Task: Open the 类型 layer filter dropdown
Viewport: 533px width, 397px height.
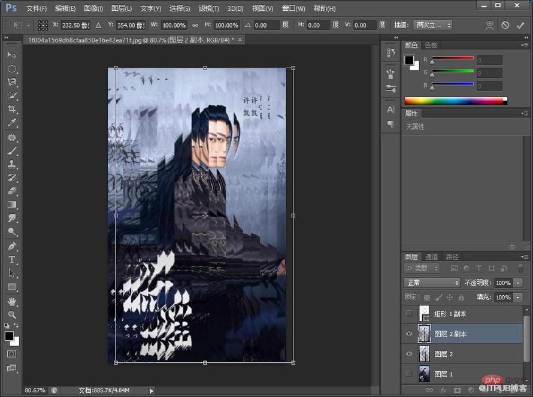Action: (422, 268)
